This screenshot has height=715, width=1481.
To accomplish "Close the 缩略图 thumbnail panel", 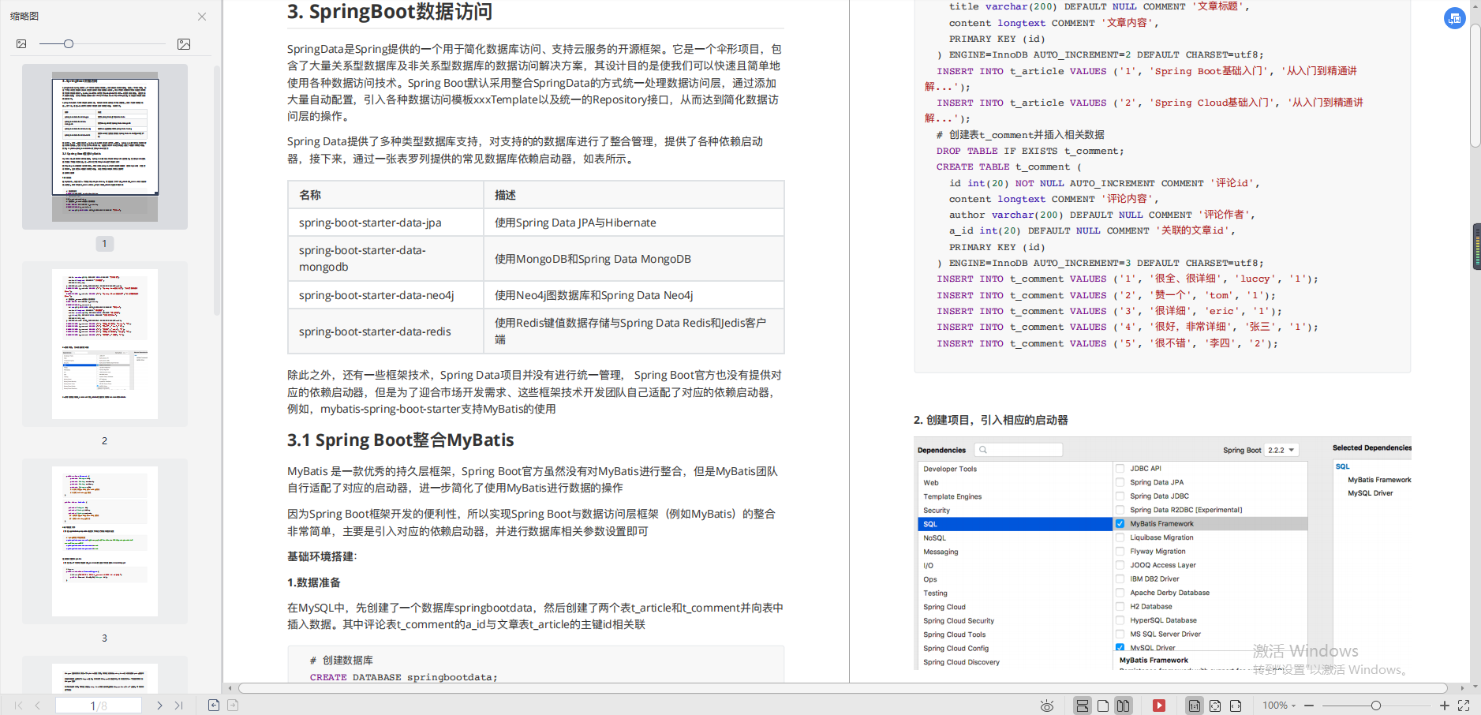I will pos(202,17).
